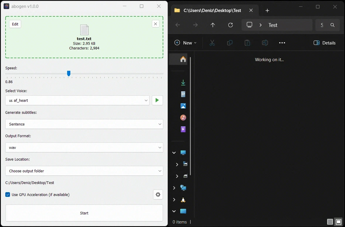The image size is (345, 227).
Task: Click the Home icon in Explorer sidebar
Action: 183,59
